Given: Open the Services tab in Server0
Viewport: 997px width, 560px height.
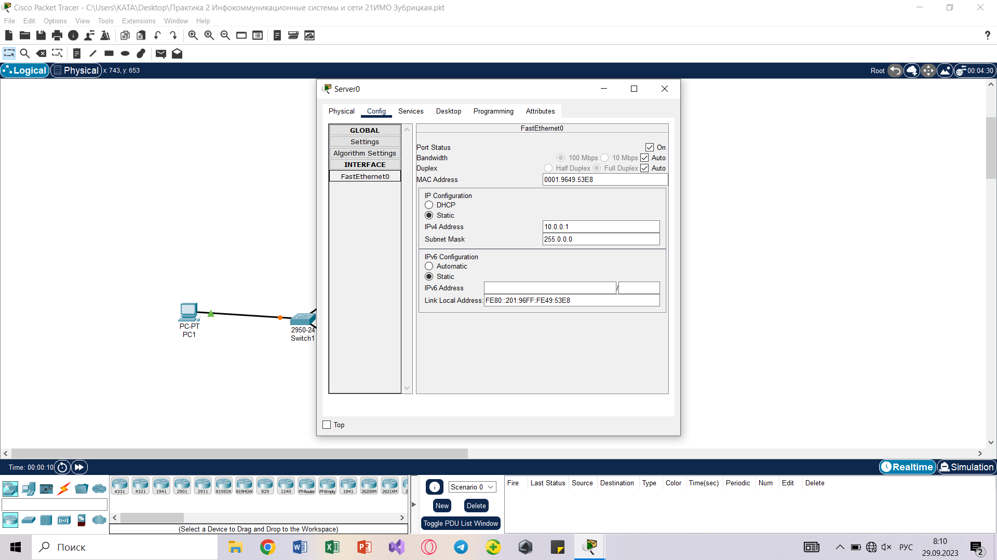Looking at the screenshot, I should tap(411, 111).
